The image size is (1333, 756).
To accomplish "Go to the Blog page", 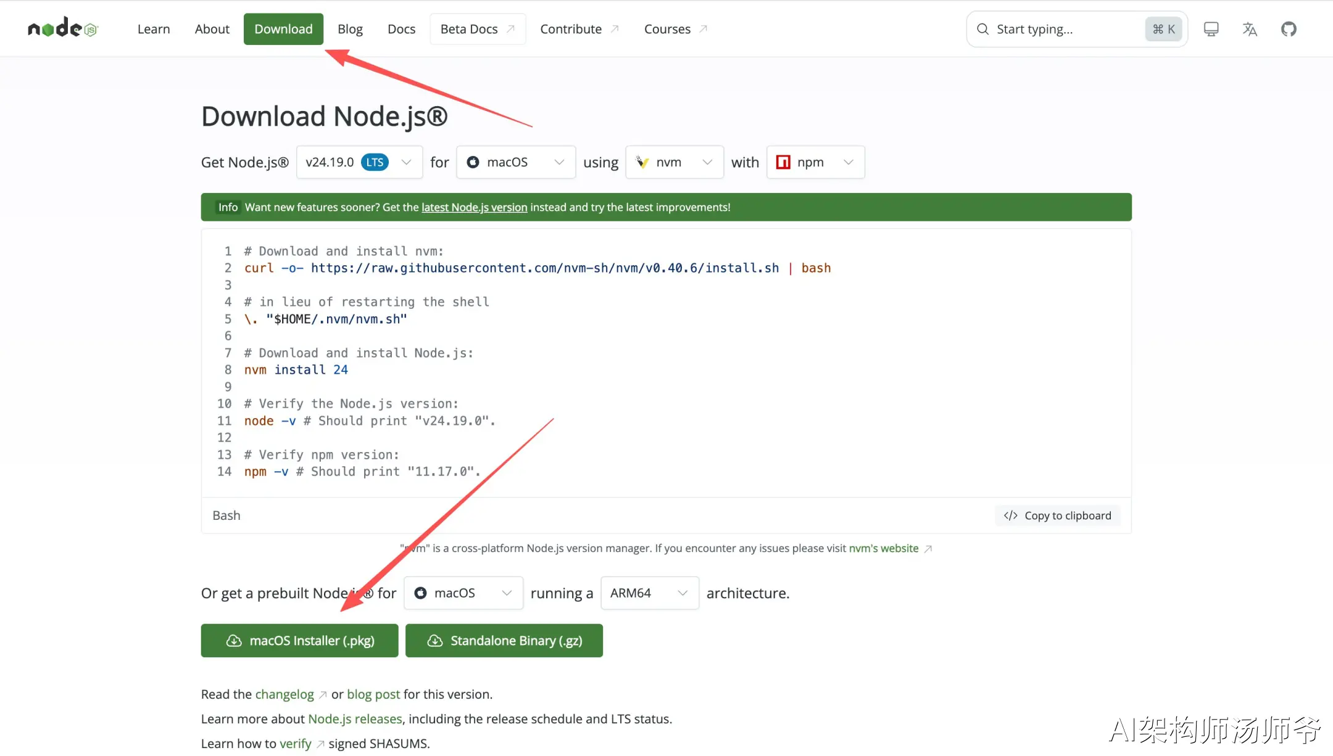I will 350,29.
